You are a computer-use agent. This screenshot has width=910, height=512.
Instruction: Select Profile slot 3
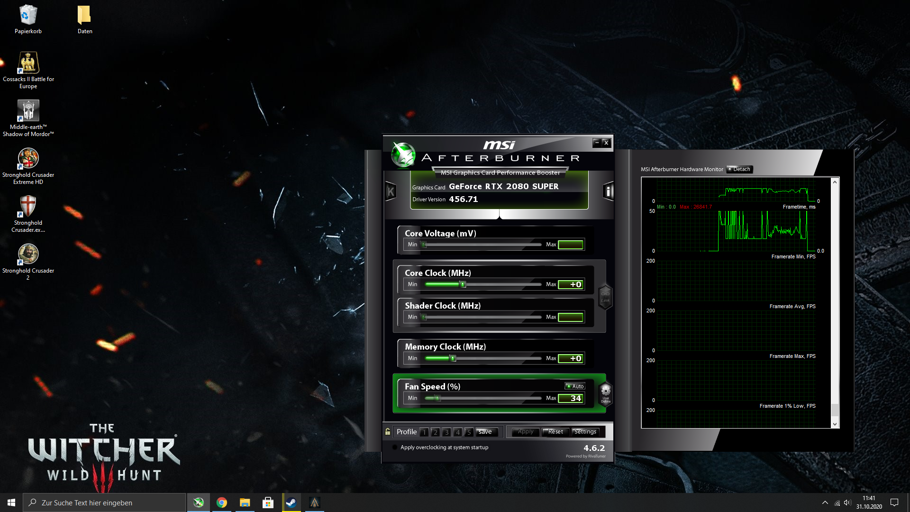tap(446, 432)
